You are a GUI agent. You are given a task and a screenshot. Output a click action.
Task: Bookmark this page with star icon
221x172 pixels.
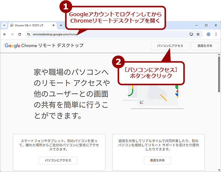click(x=198, y=34)
